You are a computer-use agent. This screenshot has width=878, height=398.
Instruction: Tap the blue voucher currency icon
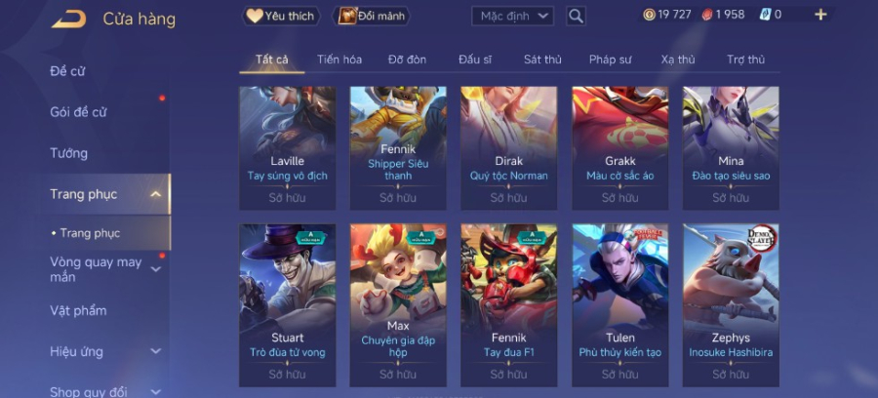pos(766,15)
